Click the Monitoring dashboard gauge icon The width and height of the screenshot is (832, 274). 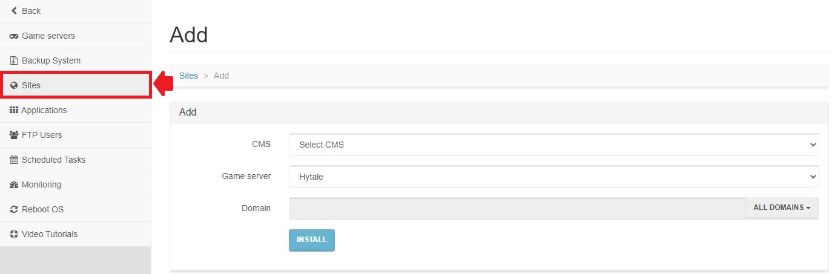pos(14,184)
